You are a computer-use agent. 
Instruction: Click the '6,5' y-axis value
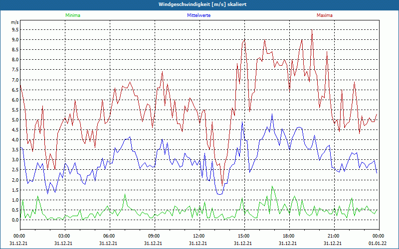click(15, 90)
